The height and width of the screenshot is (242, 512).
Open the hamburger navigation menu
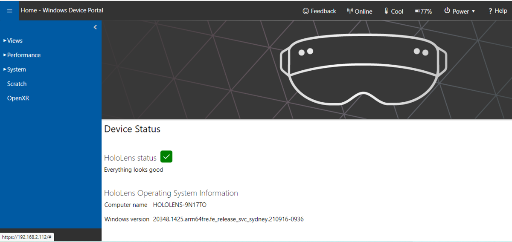tap(9, 11)
